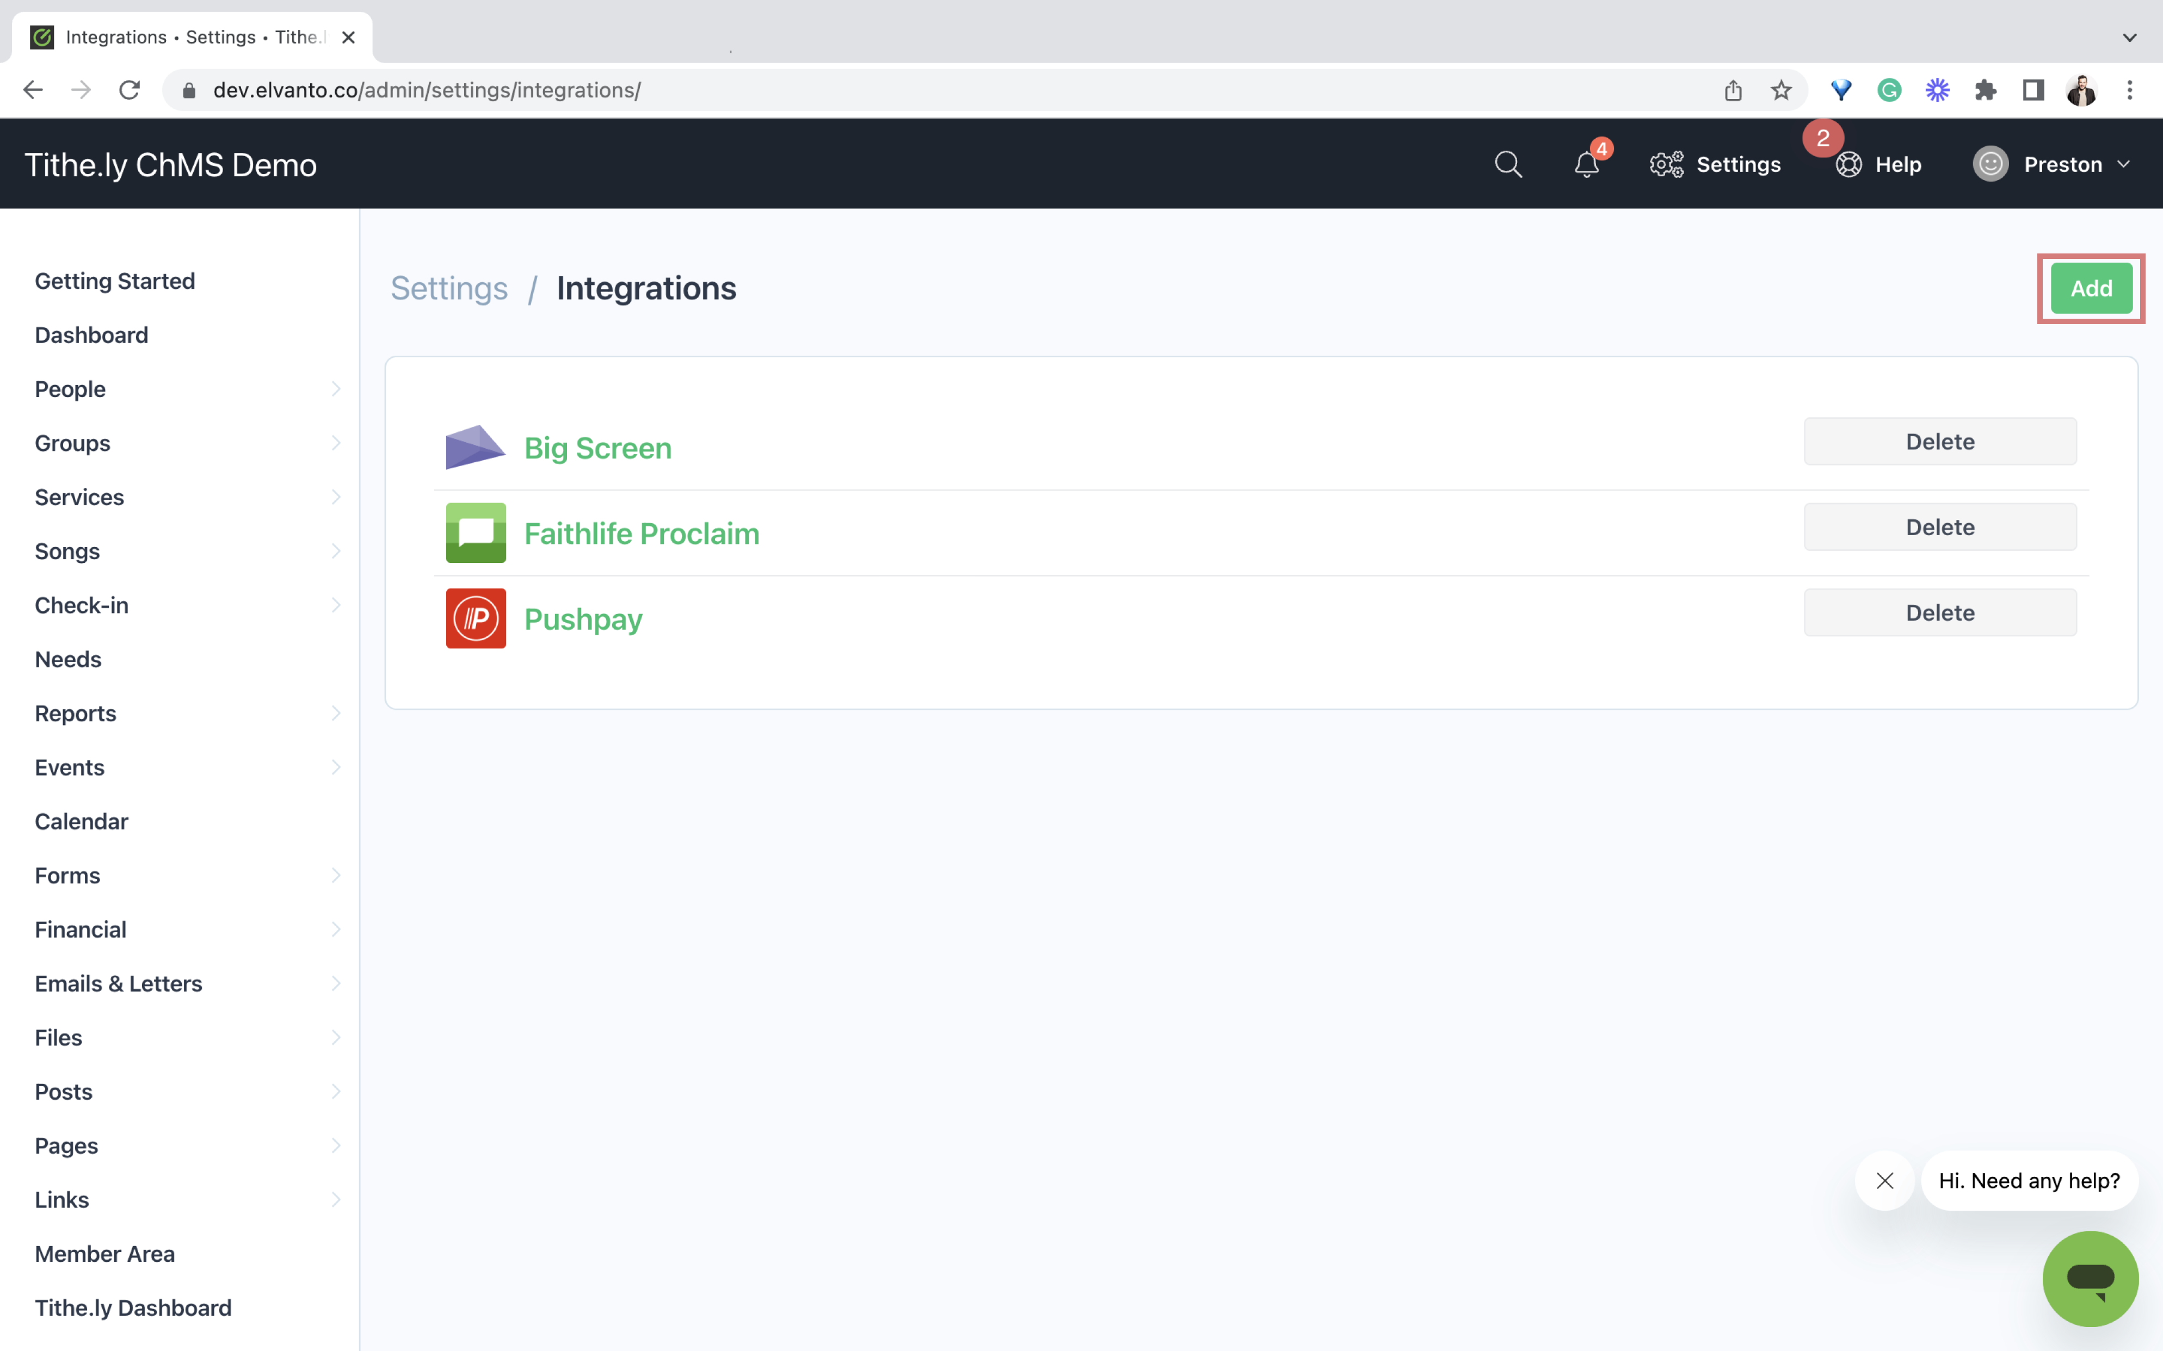Go to Settings breadcrumb link
Image resolution: width=2163 pixels, height=1351 pixels.
click(x=449, y=289)
